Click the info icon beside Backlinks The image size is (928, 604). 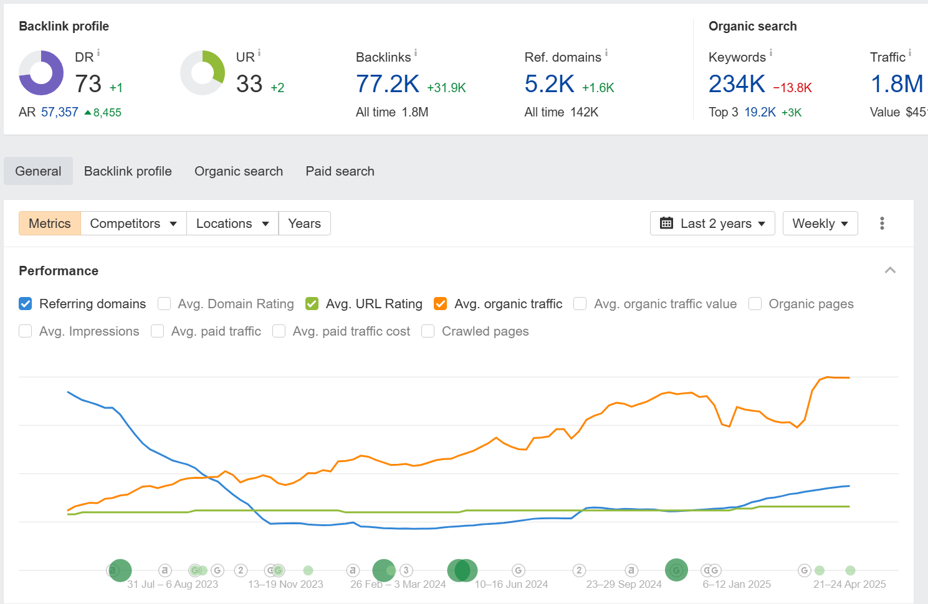coord(416,54)
